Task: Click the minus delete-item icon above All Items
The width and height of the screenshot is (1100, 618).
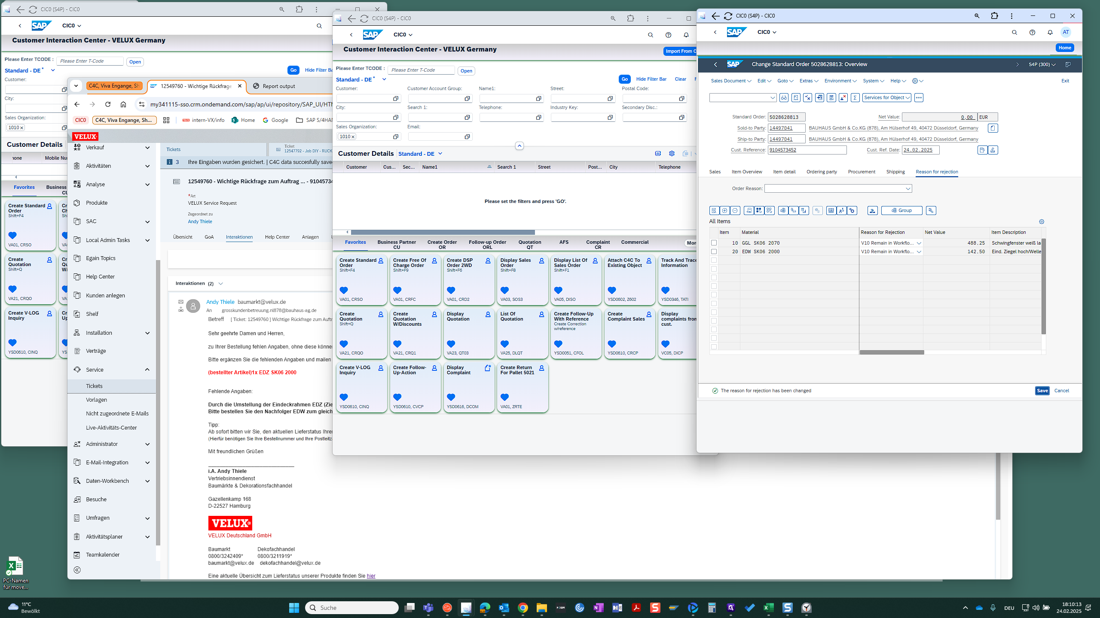Action: (735, 211)
